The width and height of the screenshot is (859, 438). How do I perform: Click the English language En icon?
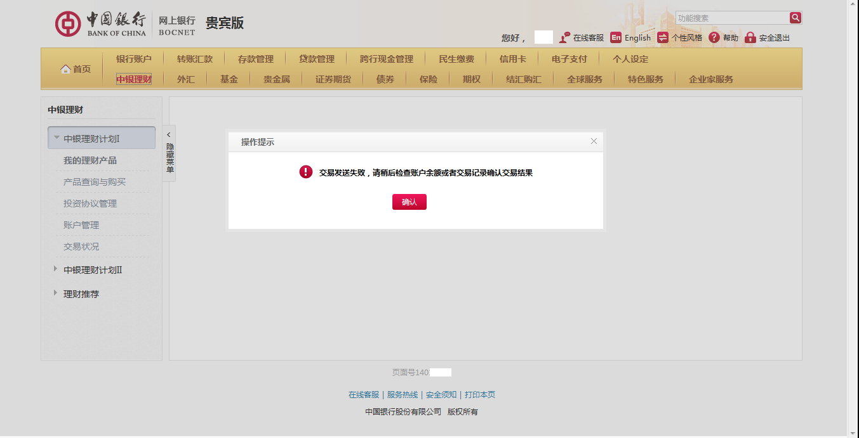(616, 37)
